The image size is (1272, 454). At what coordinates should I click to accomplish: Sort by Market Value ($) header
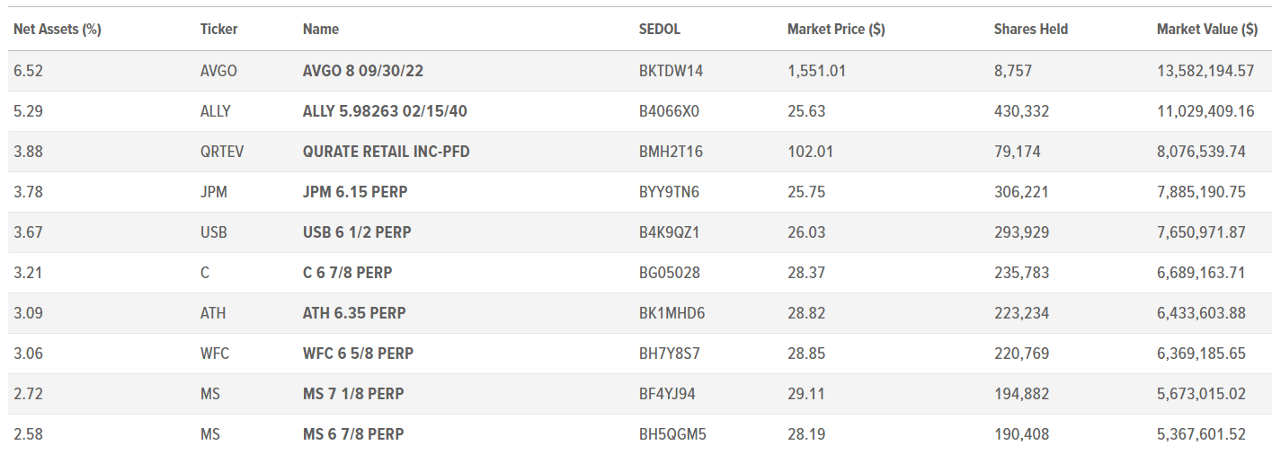(1207, 29)
